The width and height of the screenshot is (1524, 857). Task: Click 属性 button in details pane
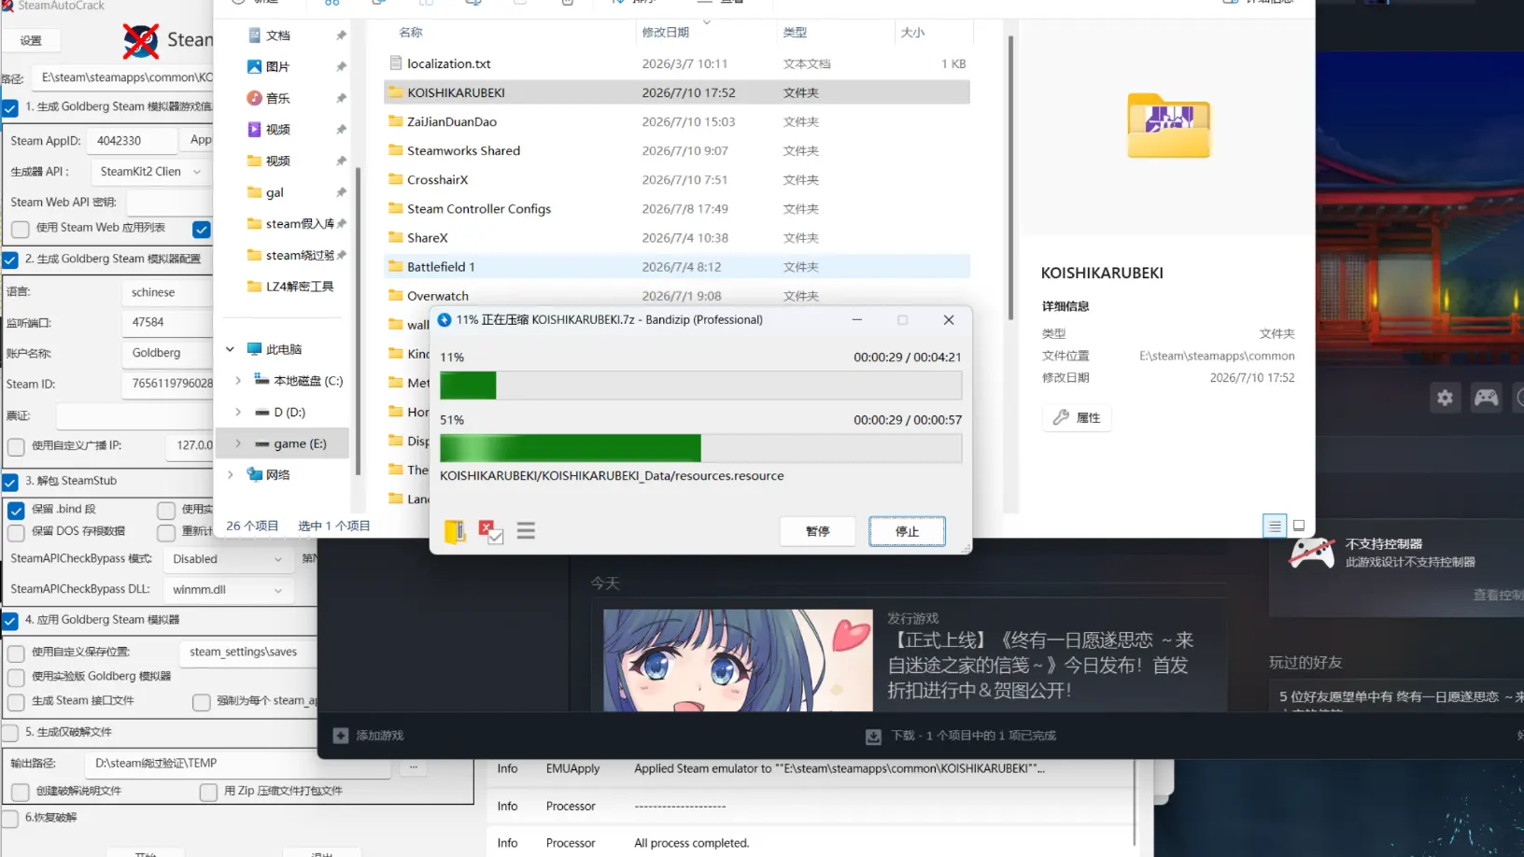[1077, 417]
